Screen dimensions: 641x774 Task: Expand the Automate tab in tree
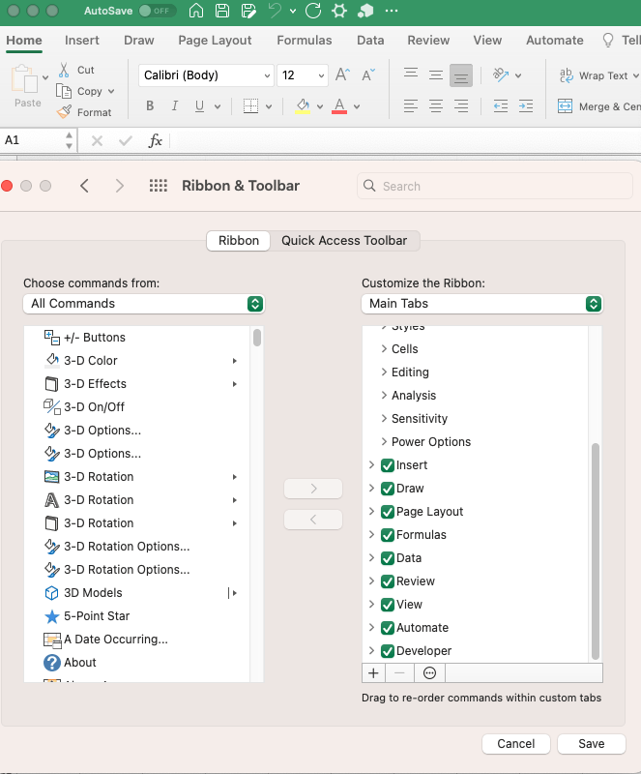coord(371,627)
